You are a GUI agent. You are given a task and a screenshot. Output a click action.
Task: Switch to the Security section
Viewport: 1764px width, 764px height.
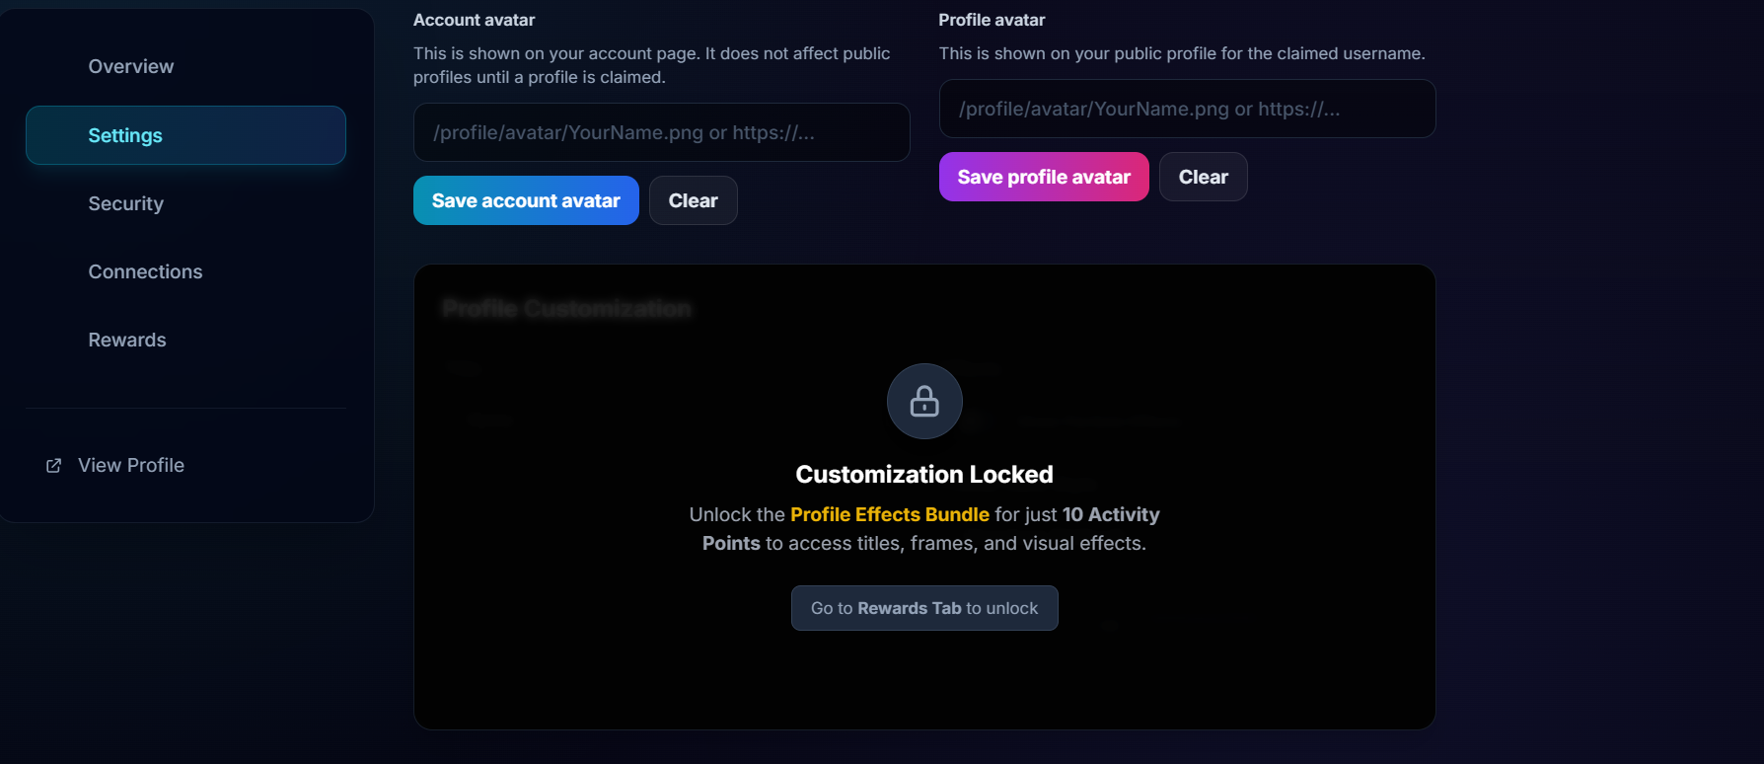(x=125, y=203)
